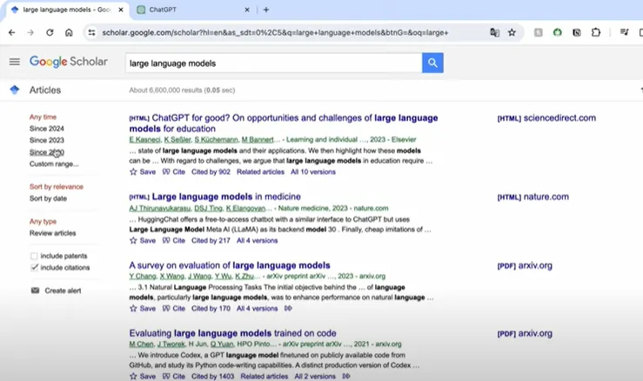The width and height of the screenshot is (643, 381).
Task: Open ChatGPT for good article title
Action: (284, 123)
